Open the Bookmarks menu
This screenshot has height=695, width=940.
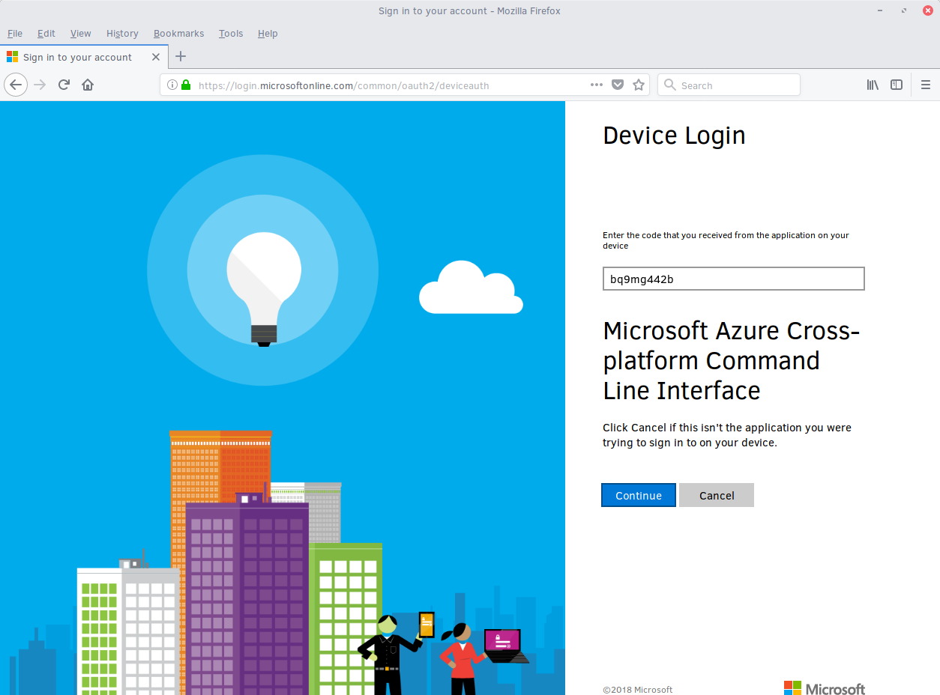(x=178, y=33)
